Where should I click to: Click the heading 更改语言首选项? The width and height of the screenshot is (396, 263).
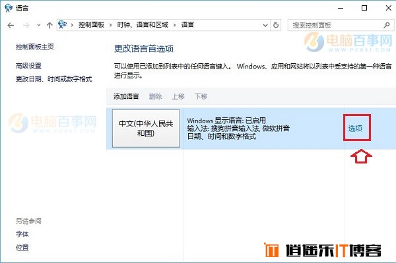pos(144,48)
